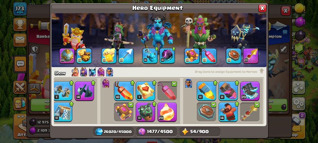Viewport: 318px width, 143px height.
Task: Click the up arrow beside drag icons hint
Action: click(261, 71)
